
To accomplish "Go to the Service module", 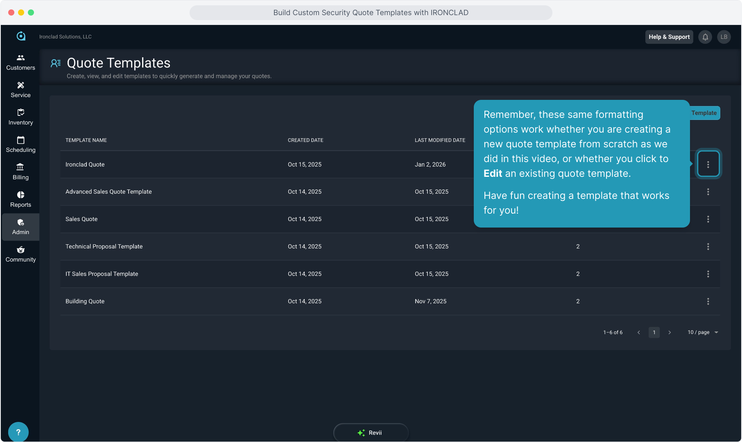I will coord(20,90).
